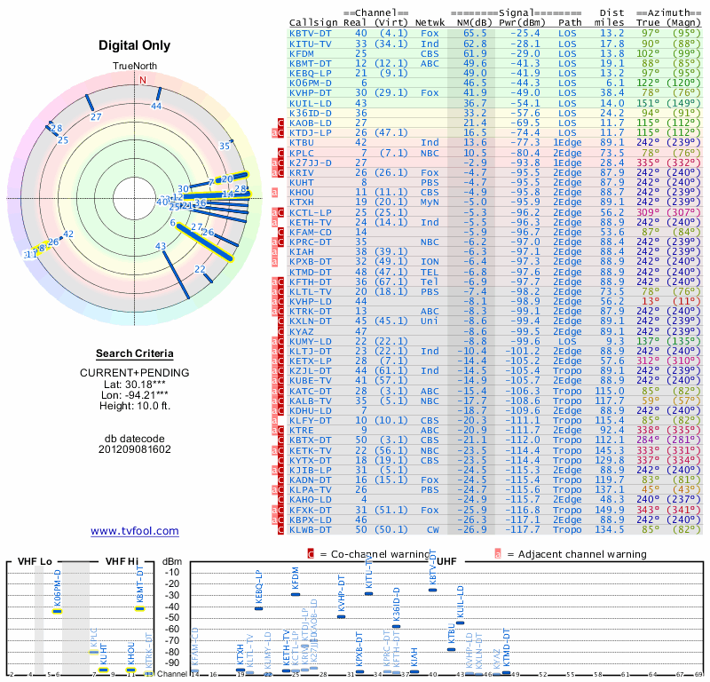
Task: Click the KIAH callsign in the table
Action: point(301,252)
